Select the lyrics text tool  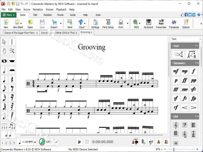(191, 54)
